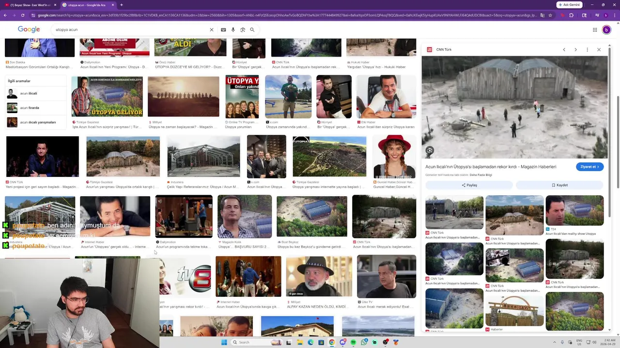Open Discord from the taskbar
This screenshot has height=348, width=620.
[x=342, y=342]
